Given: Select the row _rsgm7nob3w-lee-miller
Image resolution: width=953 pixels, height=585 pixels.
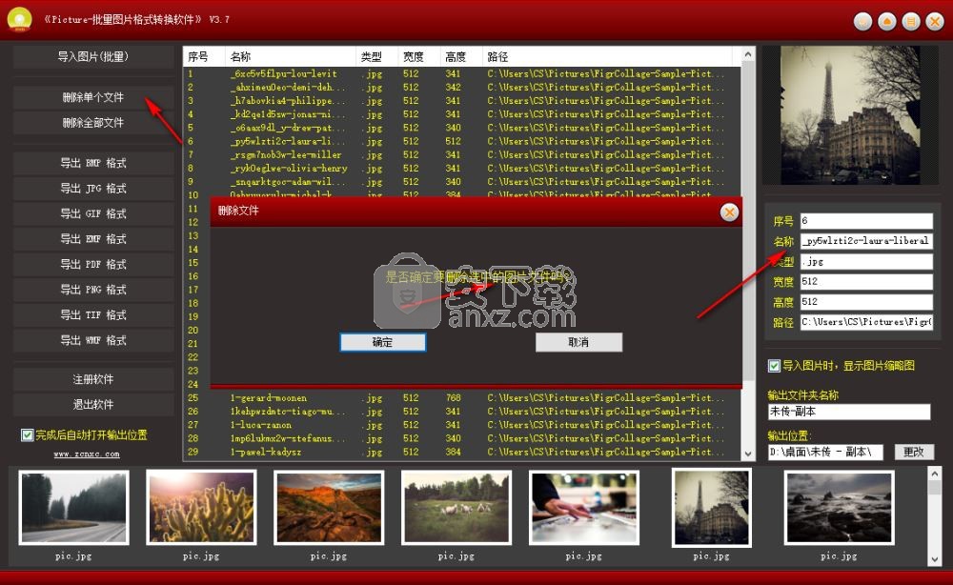Looking at the screenshot, I should click(462, 155).
